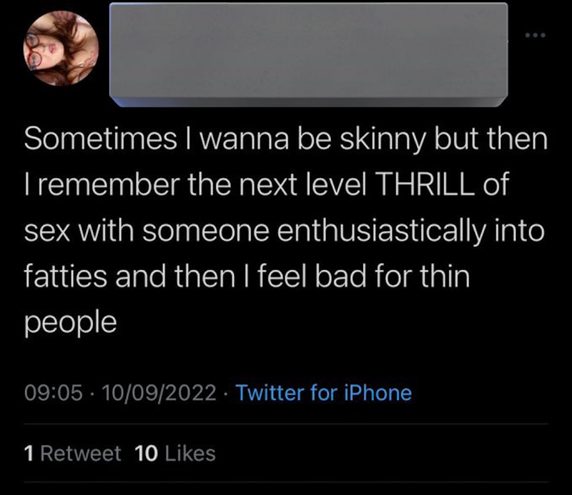The height and width of the screenshot is (495, 572).
Task: View the 1 Retweet list
Action: (x=73, y=454)
